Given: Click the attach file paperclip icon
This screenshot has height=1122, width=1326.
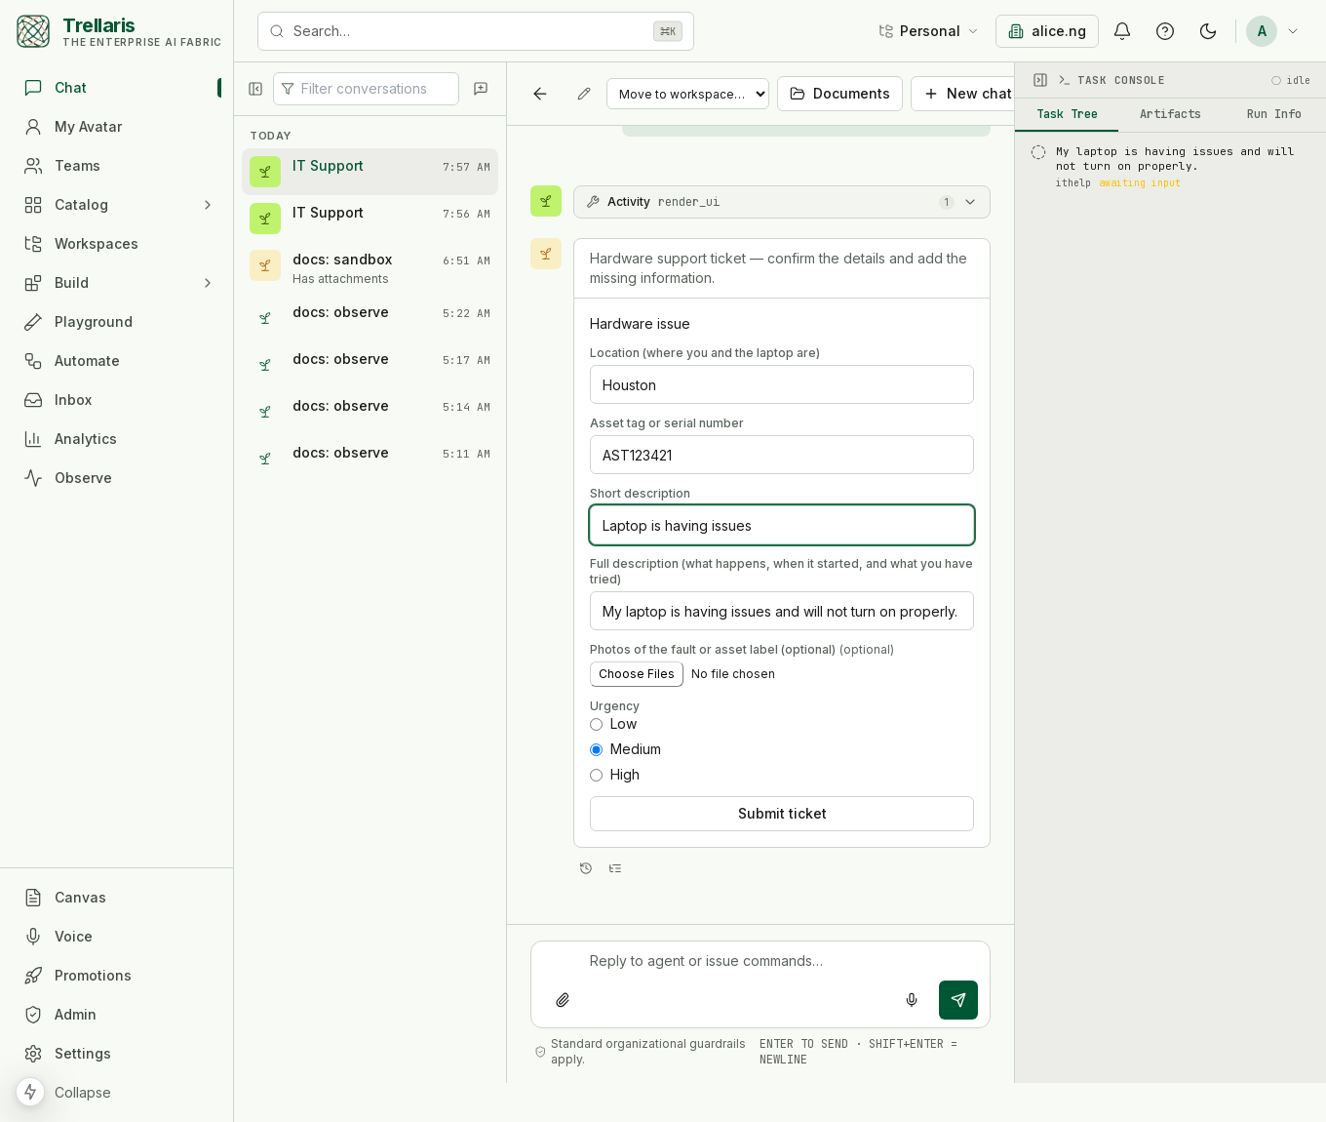Looking at the screenshot, I should [563, 1000].
